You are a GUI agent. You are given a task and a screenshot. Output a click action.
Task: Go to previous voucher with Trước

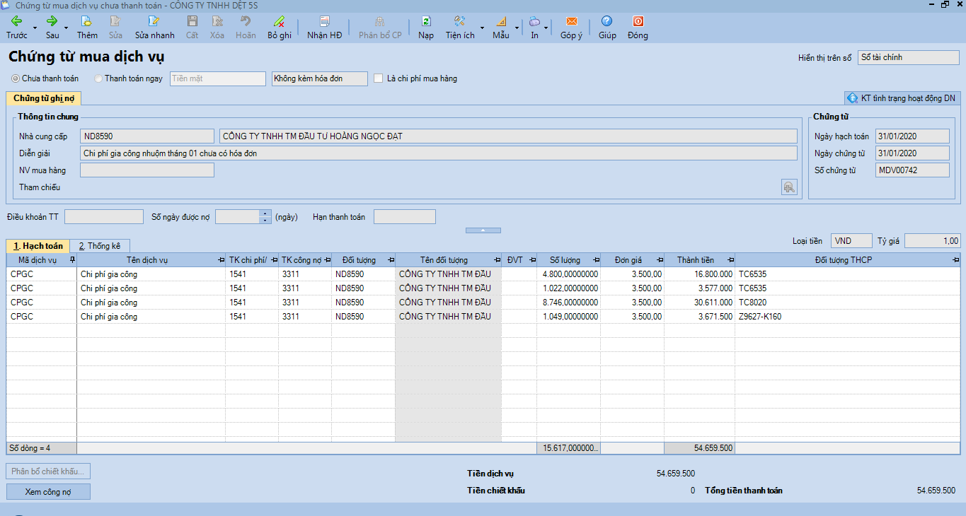click(17, 28)
